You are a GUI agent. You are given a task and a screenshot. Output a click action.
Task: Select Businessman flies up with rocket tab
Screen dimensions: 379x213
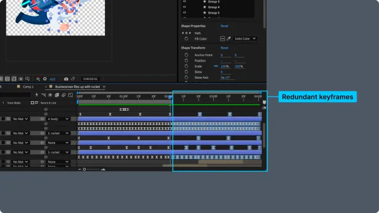[x=78, y=87]
